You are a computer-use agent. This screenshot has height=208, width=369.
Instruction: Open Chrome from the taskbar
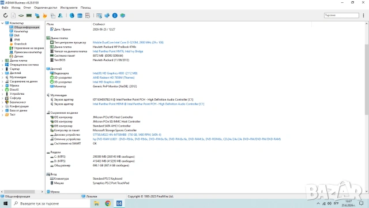pos(108,203)
